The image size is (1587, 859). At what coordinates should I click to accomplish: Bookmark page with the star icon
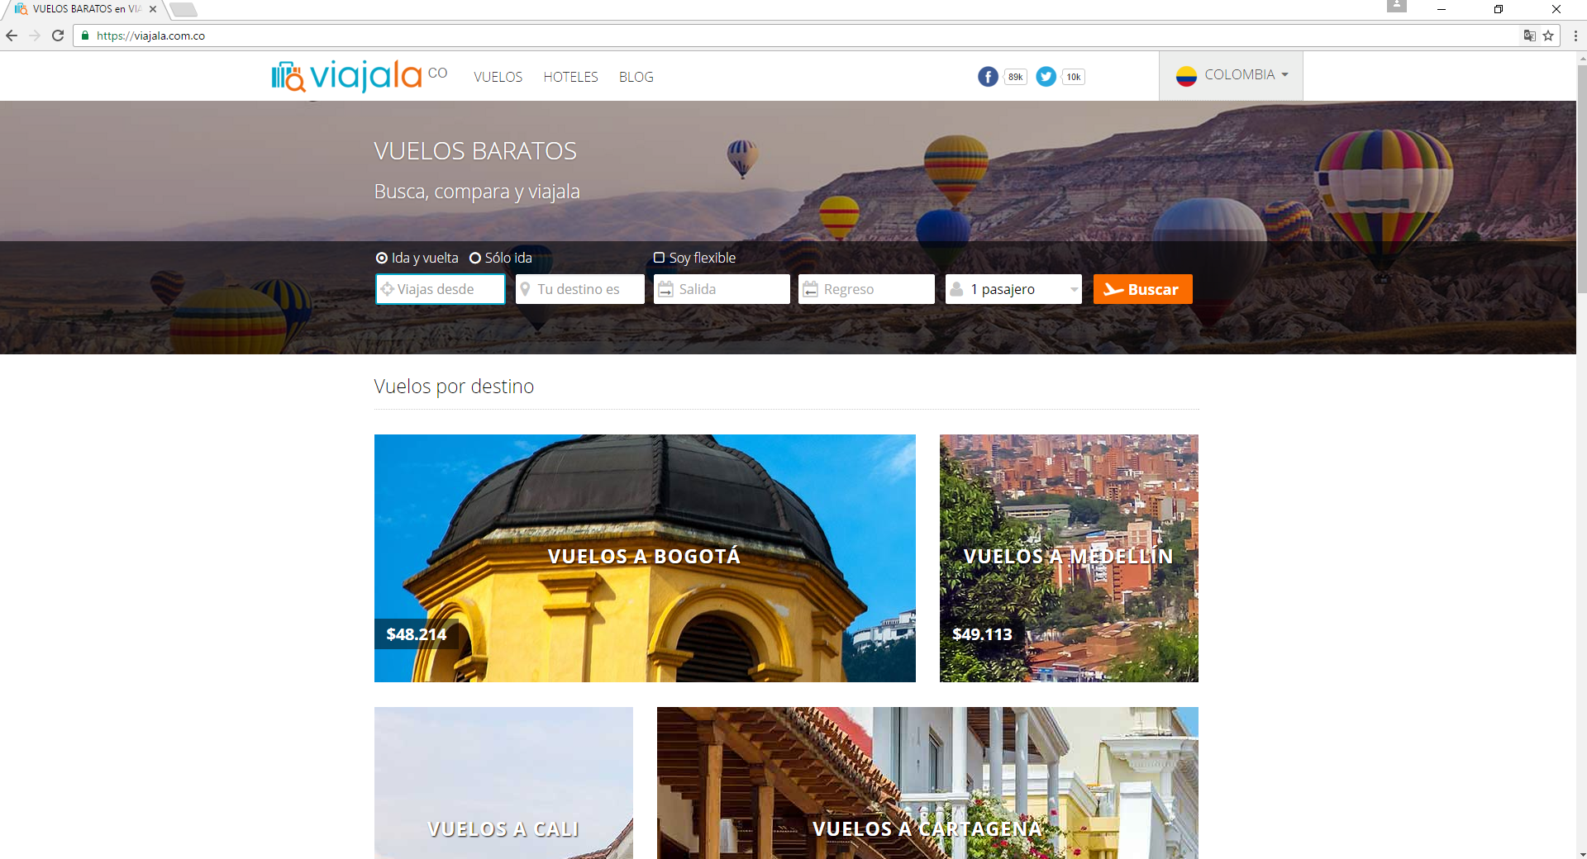pos(1548,36)
